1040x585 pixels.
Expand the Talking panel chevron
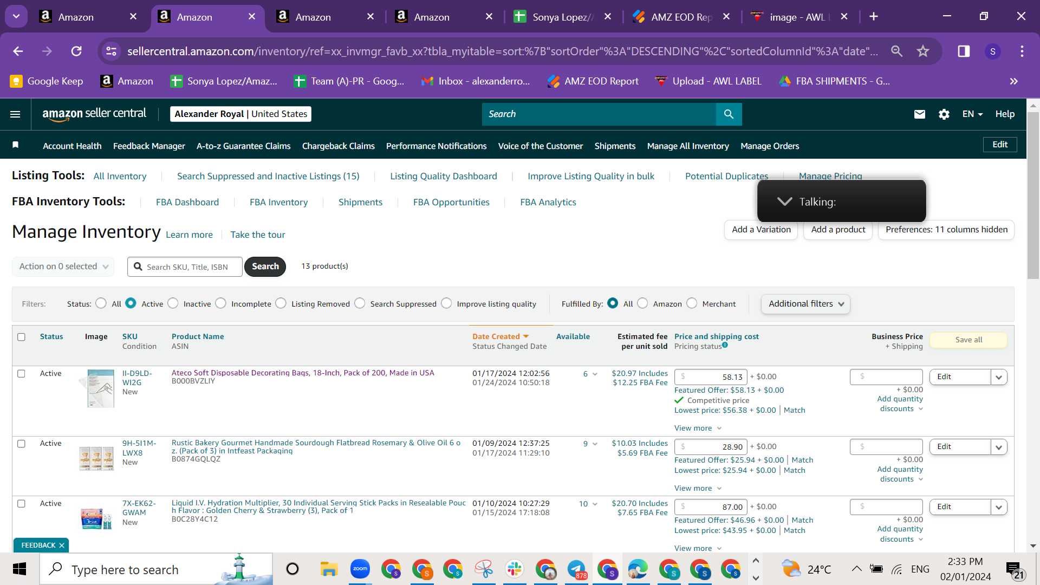(784, 201)
